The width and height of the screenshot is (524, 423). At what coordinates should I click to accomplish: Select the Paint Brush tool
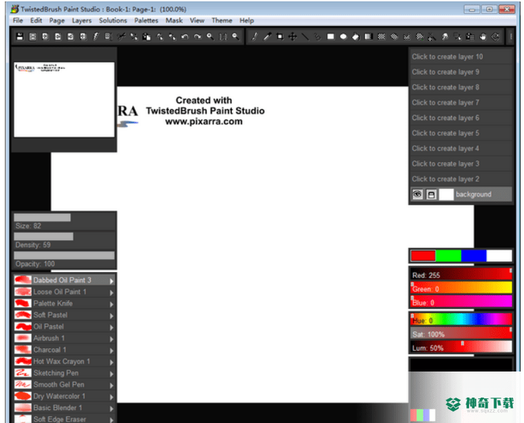[254, 36]
